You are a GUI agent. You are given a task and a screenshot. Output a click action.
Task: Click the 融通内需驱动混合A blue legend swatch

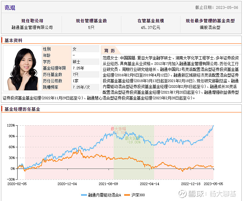coord(84,195)
